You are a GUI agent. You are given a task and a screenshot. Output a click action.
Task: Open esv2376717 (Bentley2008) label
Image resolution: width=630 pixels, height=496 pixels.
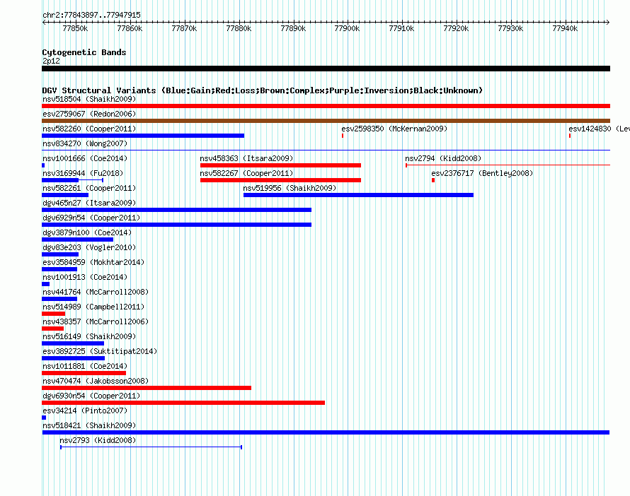tap(482, 173)
